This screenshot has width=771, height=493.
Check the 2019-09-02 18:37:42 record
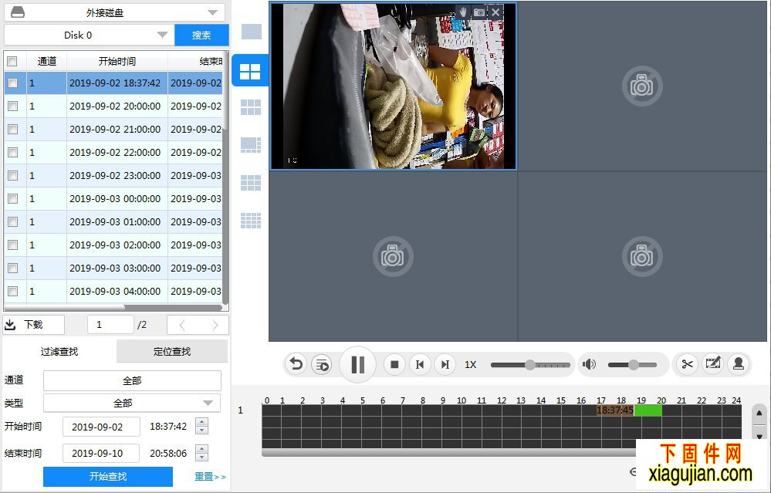pos(13,83)
